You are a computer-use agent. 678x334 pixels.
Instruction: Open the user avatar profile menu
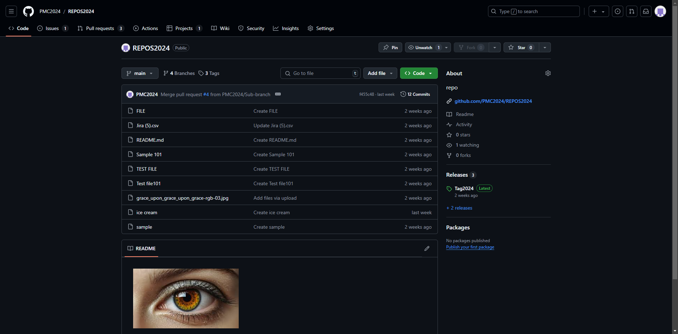coord(660,11)
